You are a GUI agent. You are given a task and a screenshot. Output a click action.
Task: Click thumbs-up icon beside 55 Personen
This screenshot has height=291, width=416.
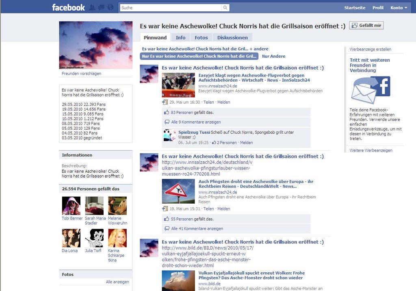tap(166, 219)
